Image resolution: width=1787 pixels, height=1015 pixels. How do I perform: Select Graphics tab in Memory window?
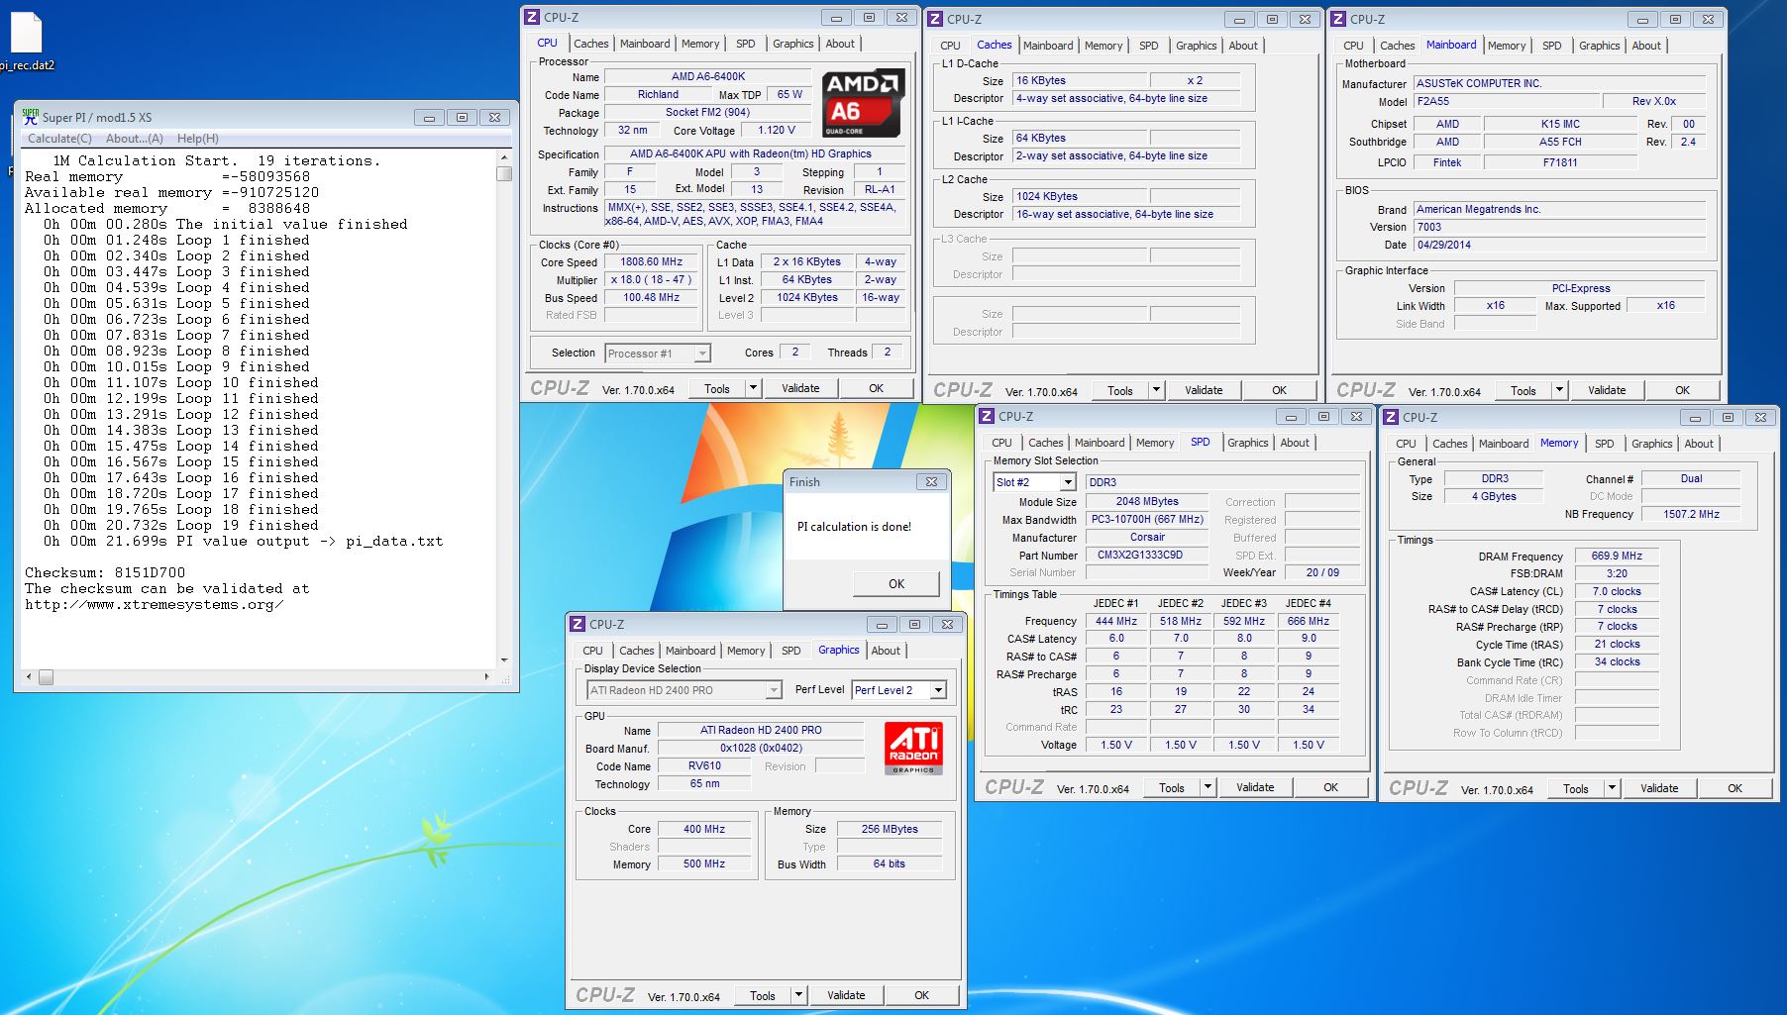coord(1651,444)
